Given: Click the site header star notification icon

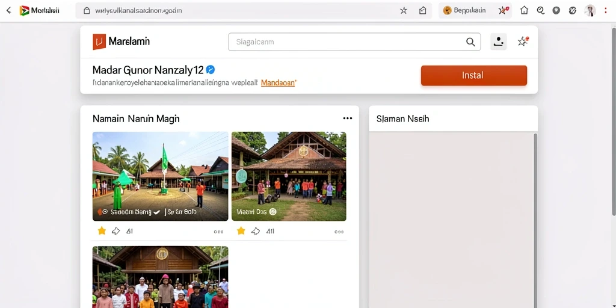Looking at the screenshot, I should pos(523,42).
